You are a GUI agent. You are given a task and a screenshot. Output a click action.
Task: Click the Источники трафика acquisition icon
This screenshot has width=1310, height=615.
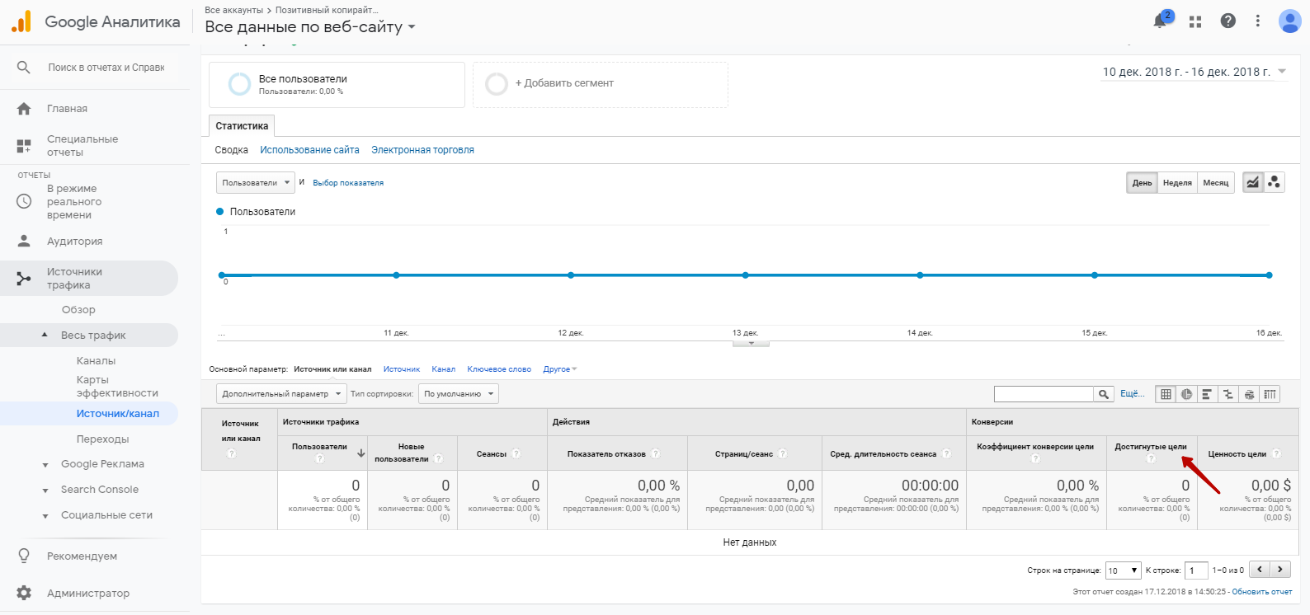tap(24, 279)
